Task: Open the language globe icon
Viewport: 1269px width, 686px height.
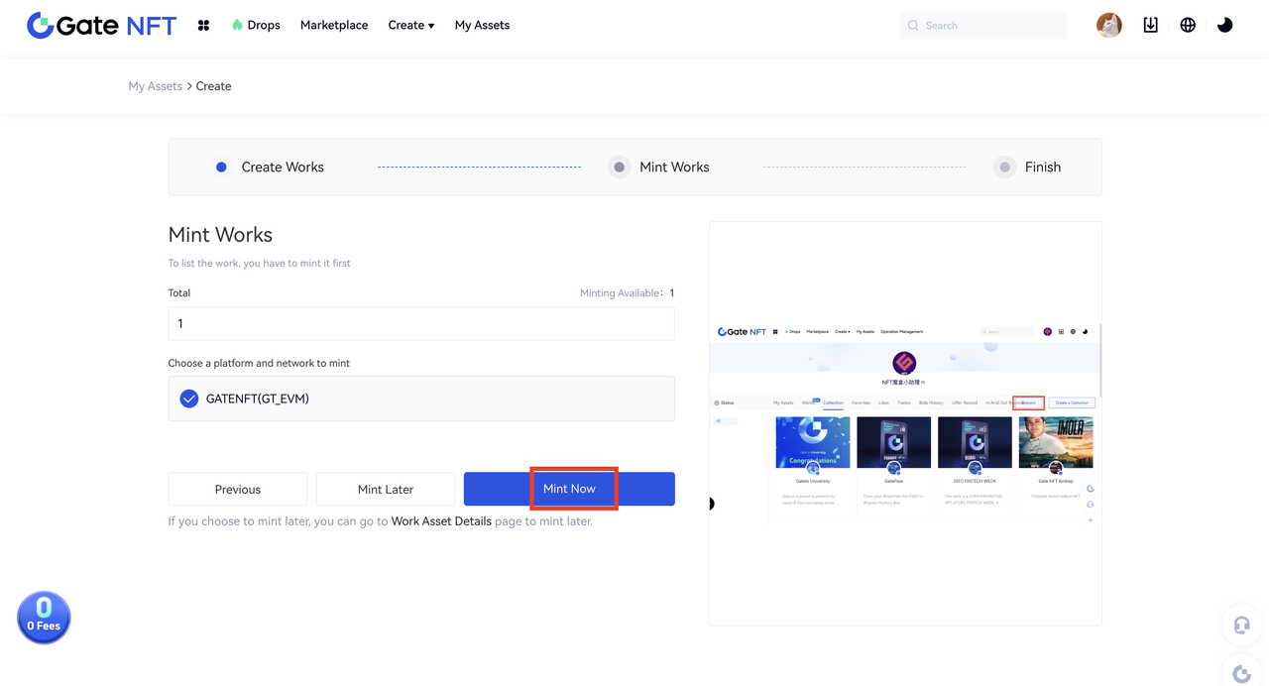Action: point(1188,26)
